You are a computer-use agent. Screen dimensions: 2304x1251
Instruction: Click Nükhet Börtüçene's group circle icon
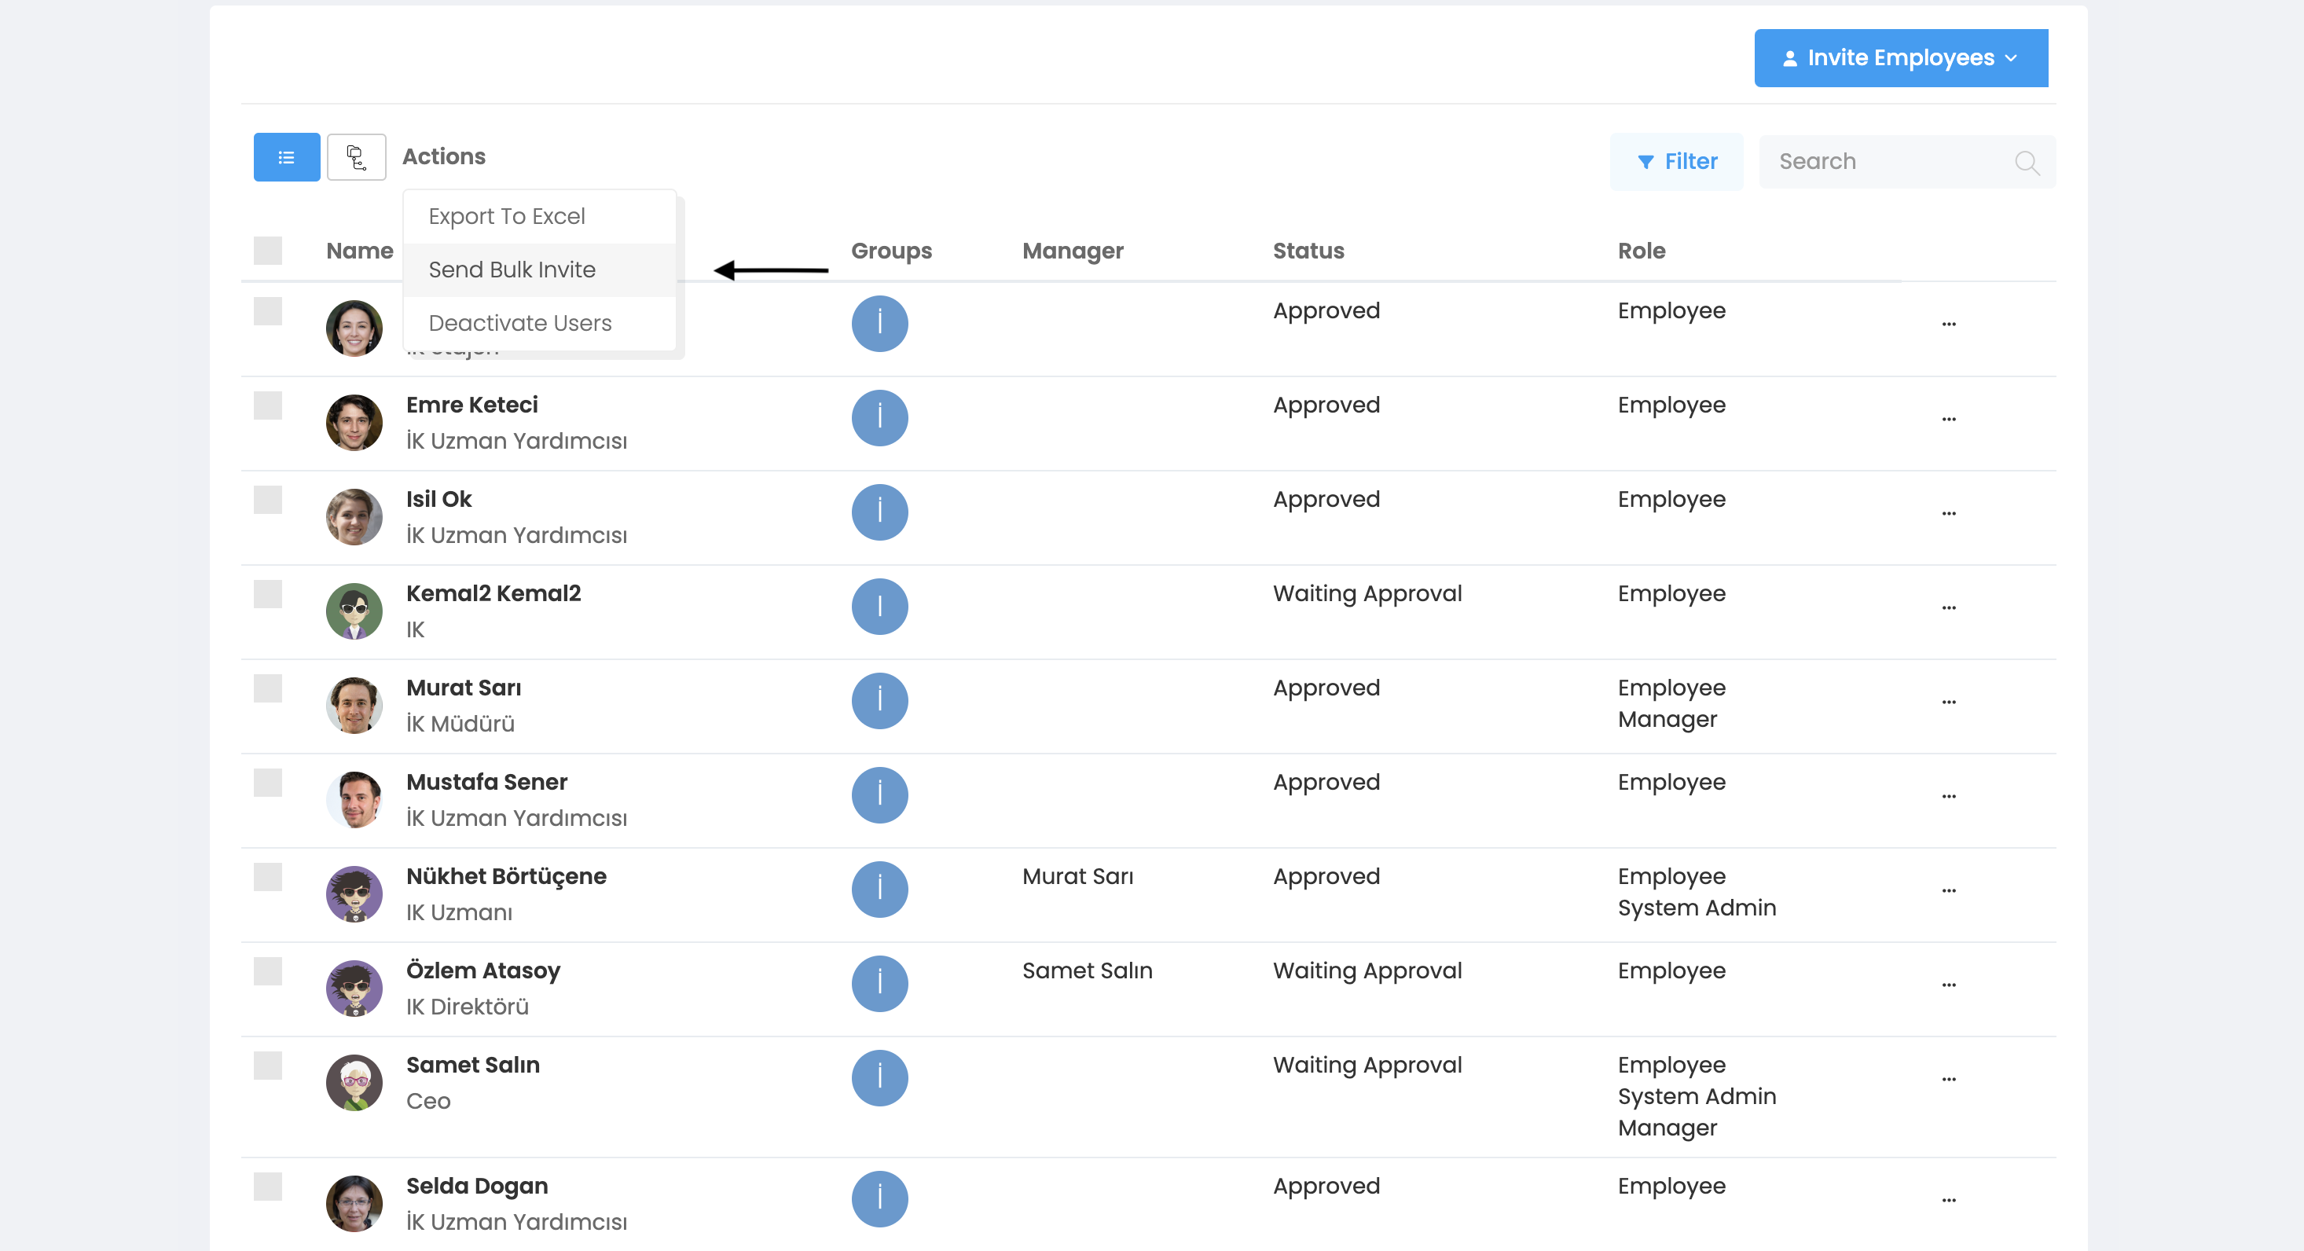tap(879, 890)
